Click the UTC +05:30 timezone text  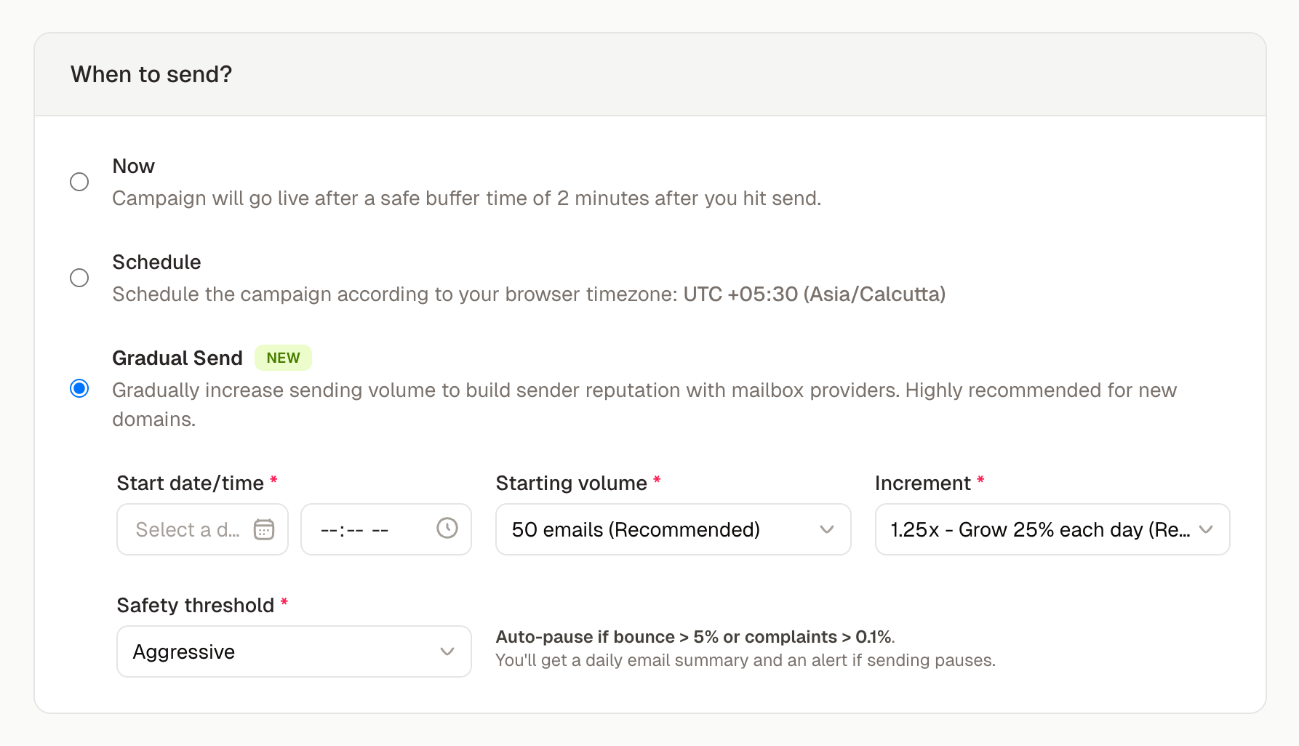coord(814,294)
